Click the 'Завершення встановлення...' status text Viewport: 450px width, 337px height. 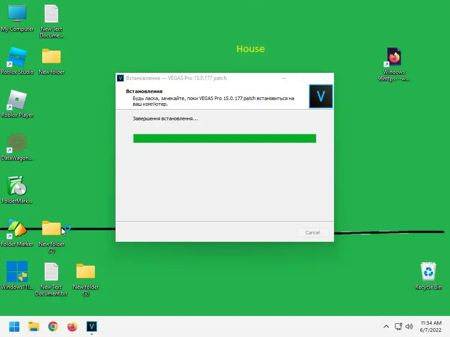coord(165,118)
